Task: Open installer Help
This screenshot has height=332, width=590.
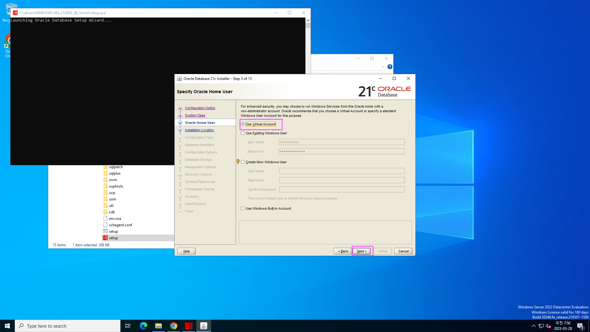Action: pyautogui.click(x=187, y=251)
